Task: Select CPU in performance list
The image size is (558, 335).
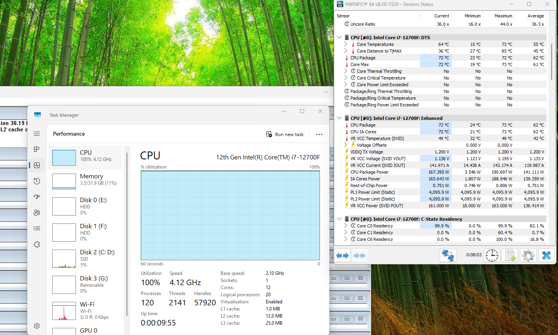Action: [x=85, y=157]
